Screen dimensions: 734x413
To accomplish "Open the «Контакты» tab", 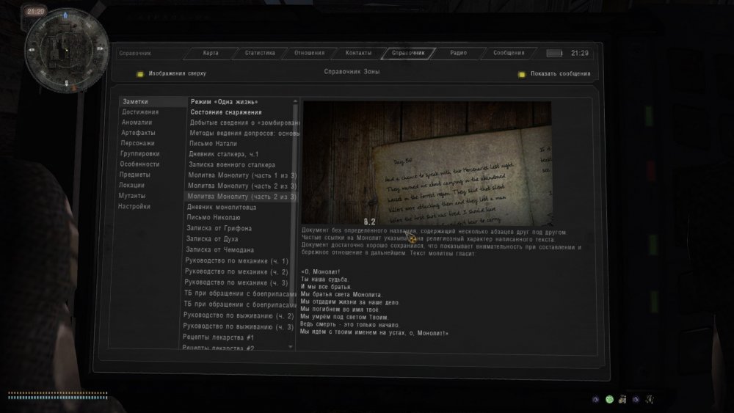I will (x=358, y=54).
